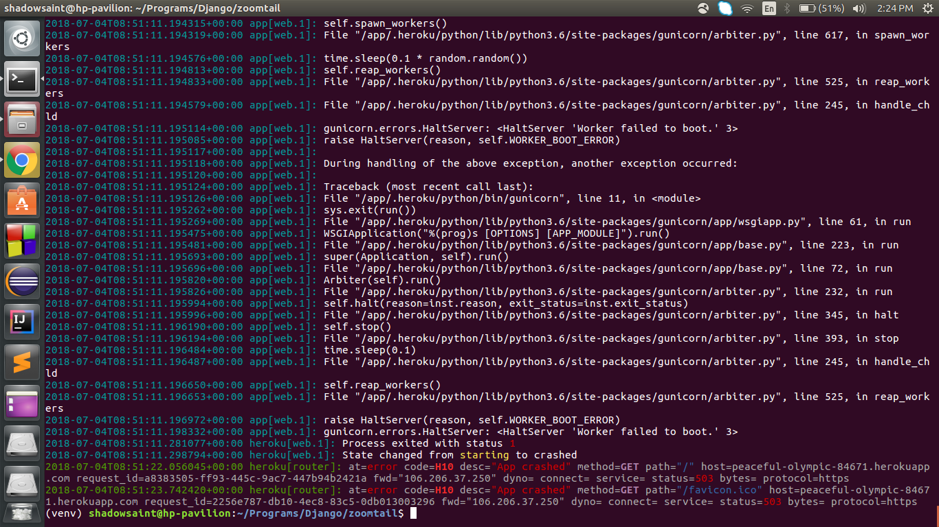939x527 pixels.
Task: Click timestamp 2018-07-04T08:51:23.742420+00:00
Action: [x=144, y=490]
